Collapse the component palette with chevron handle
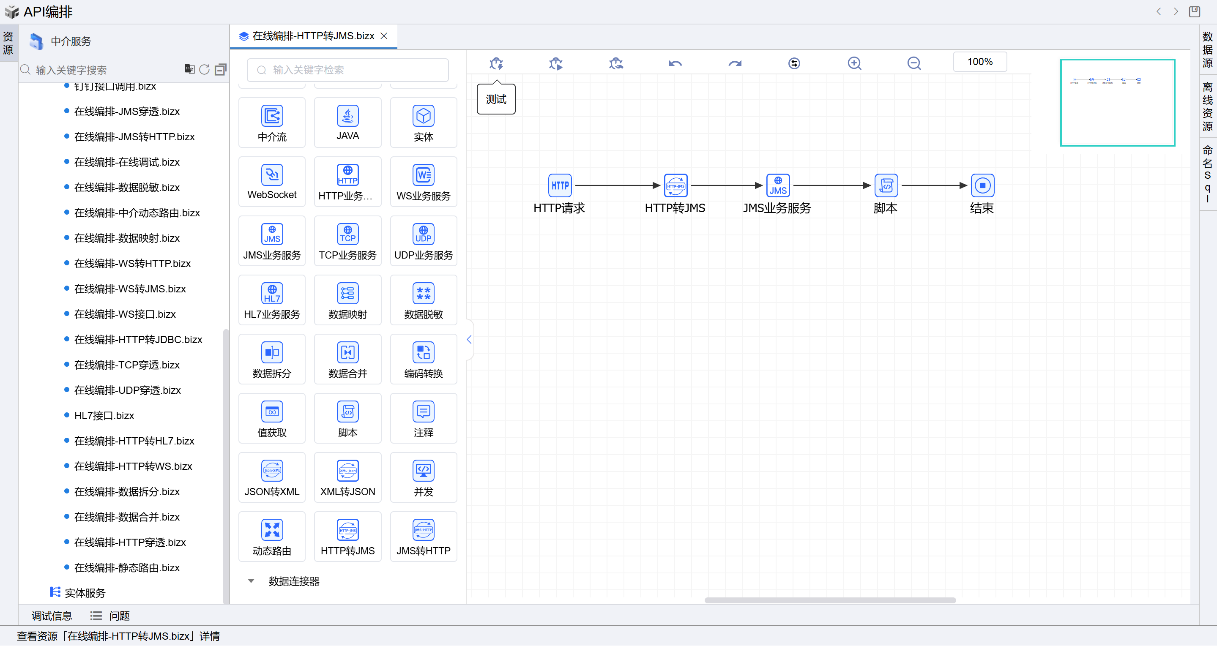1217x646 pixels. point(469,340)
